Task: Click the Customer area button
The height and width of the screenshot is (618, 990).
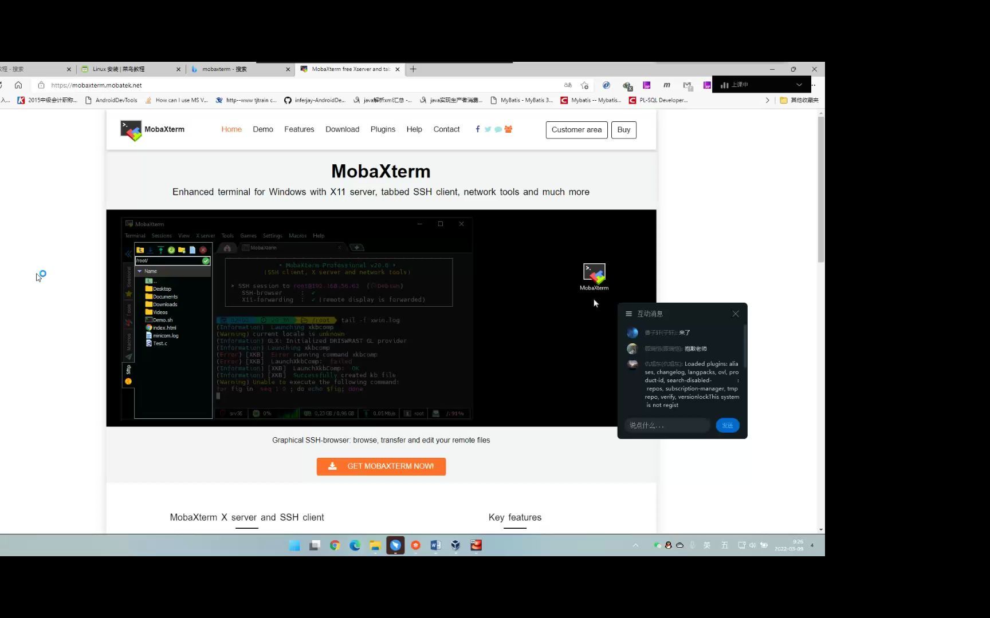Action: [x=576, y=130]
